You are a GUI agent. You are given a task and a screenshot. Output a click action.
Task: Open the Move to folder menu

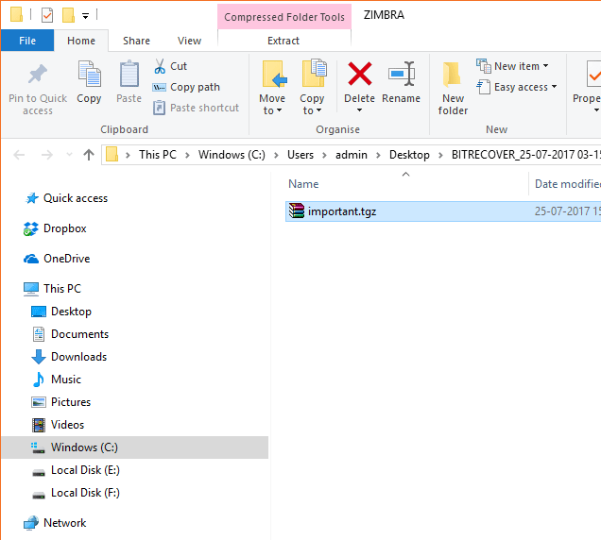[272, 87]
